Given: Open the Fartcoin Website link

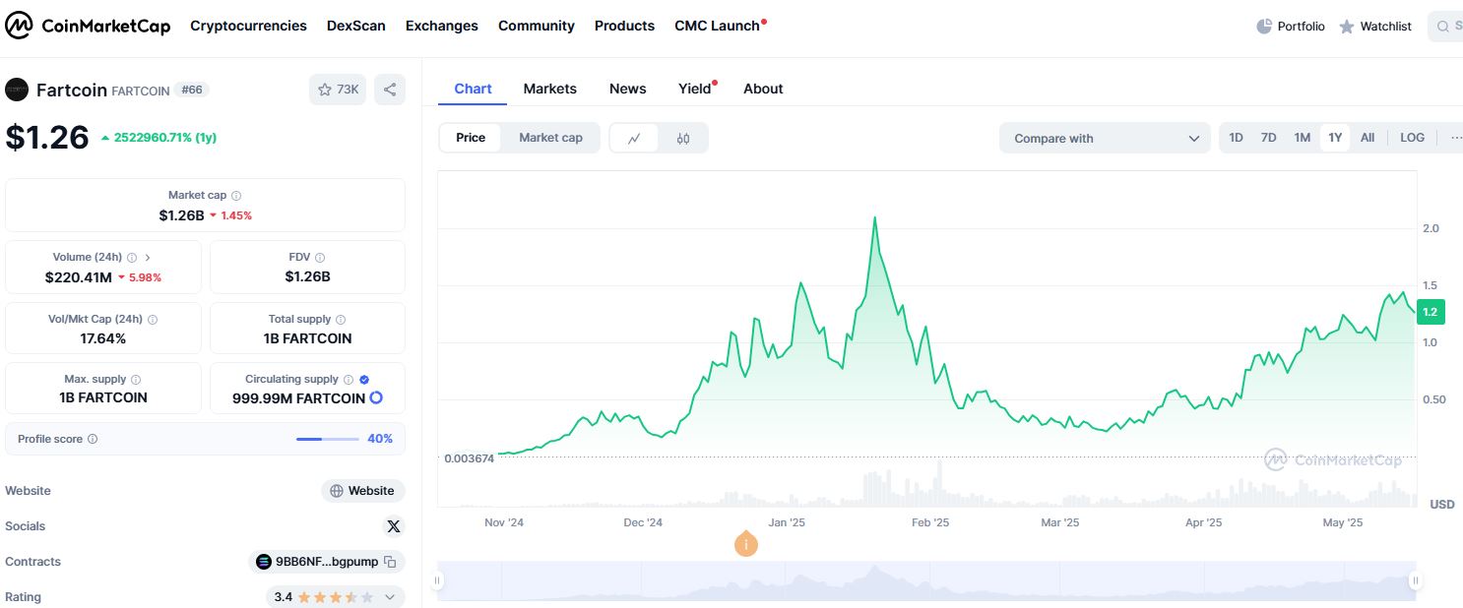Looking at the screenshot, I should (x=363, y=491).
